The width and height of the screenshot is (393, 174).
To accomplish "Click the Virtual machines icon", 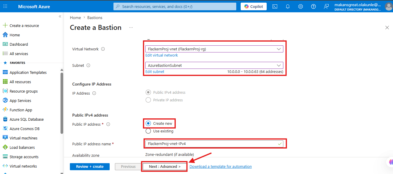I will [5, 138].
